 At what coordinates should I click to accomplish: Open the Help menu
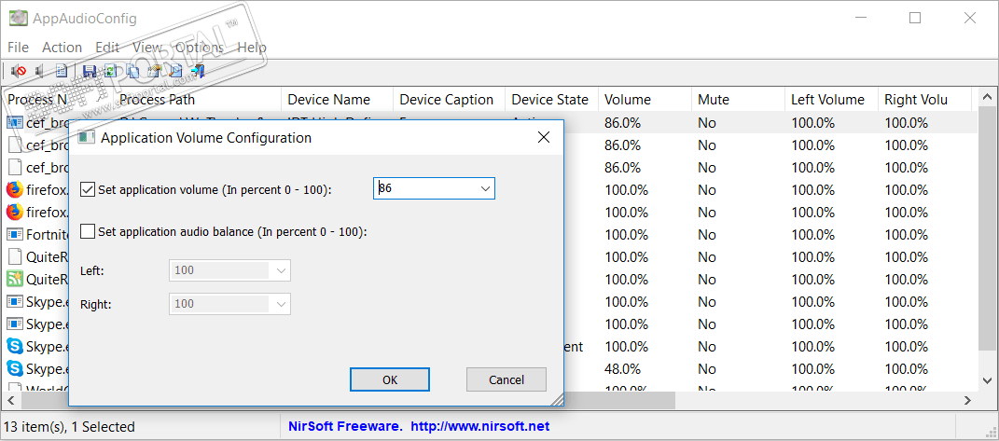[252, 47]
